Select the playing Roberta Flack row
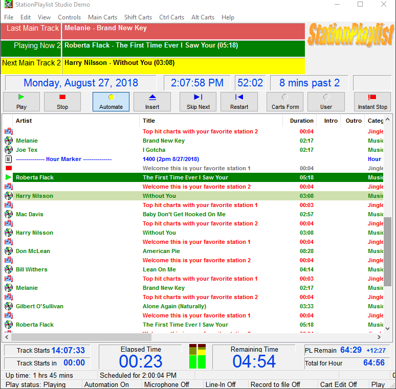Image resolution: width=396 pixels, height=389 pixels. click(x=194, y=177)
